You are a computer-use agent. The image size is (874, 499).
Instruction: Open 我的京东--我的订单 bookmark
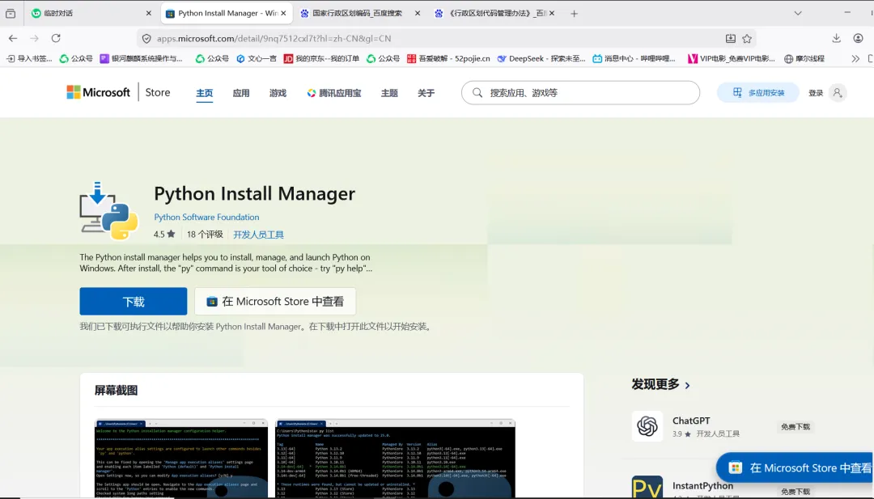click(x=321, y=58)
